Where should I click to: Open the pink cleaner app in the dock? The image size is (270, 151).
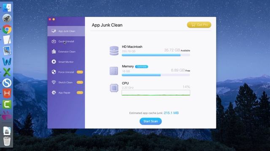coord(7,115)
